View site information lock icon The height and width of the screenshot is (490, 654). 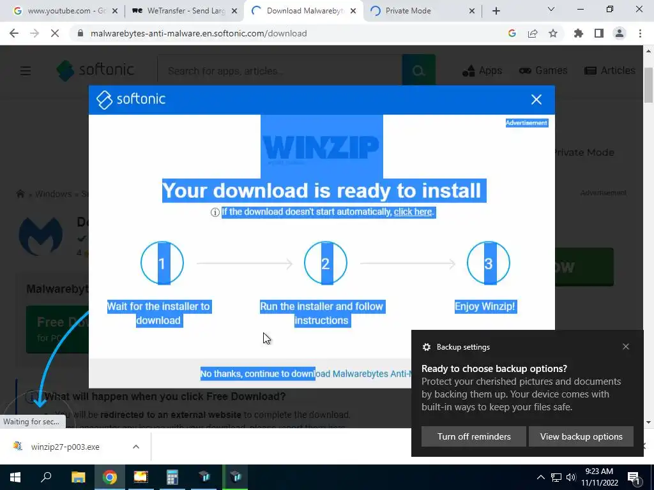[x=80, y=33]
